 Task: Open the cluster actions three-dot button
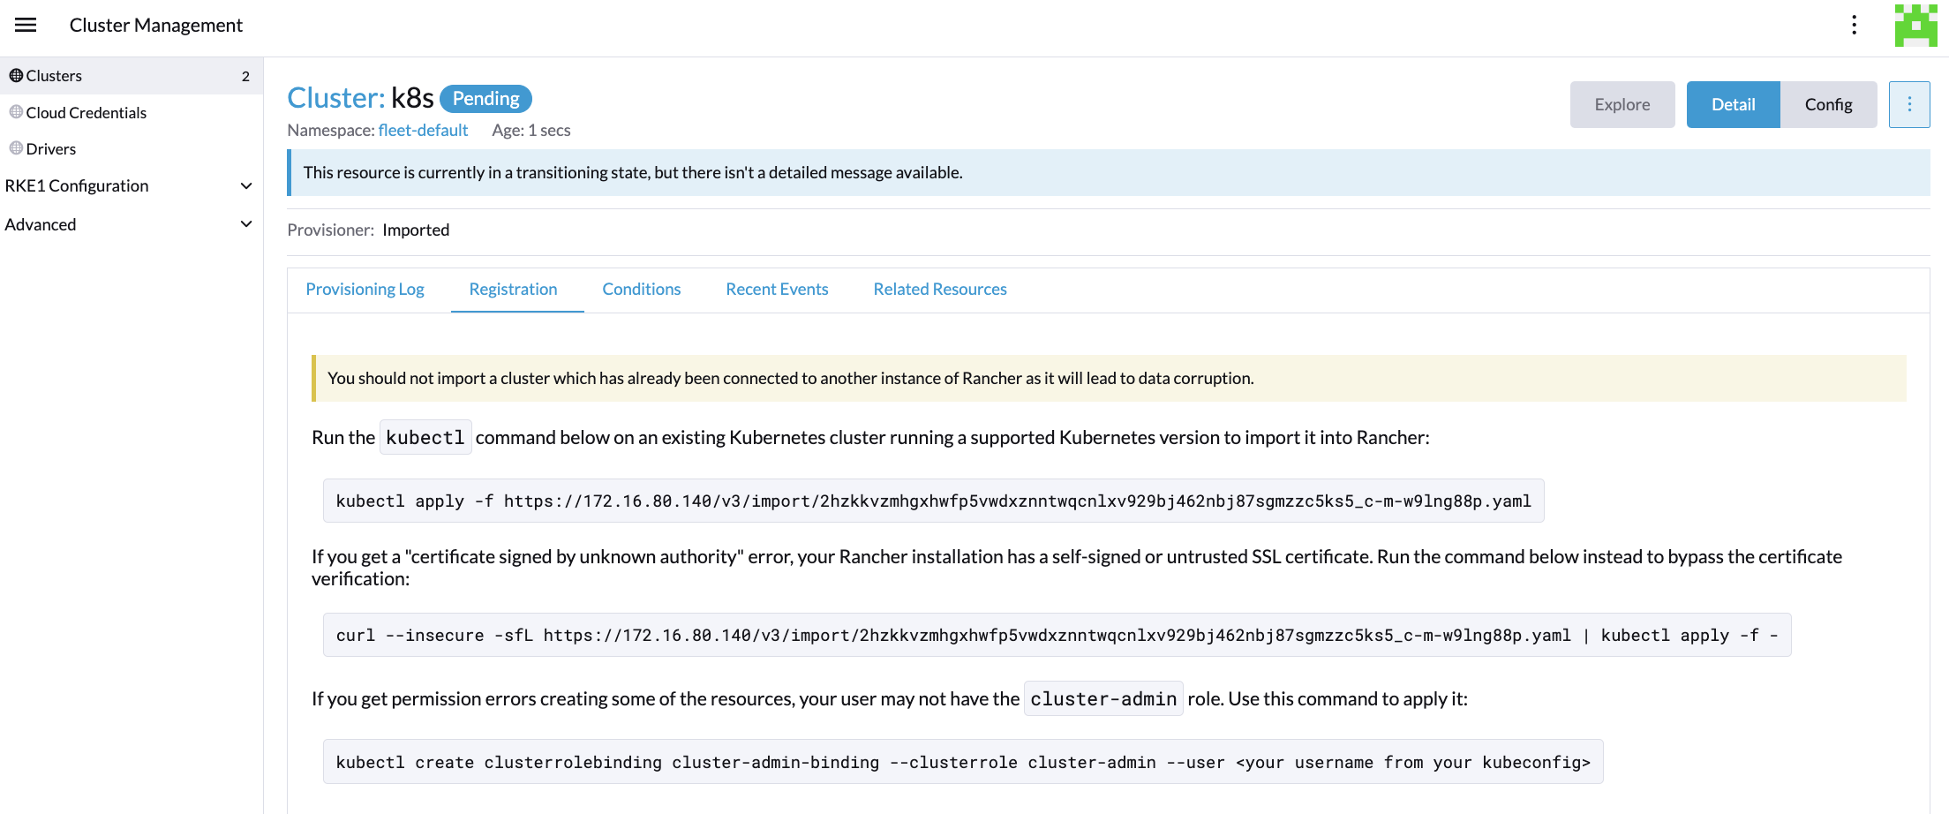coord(1909,104)
